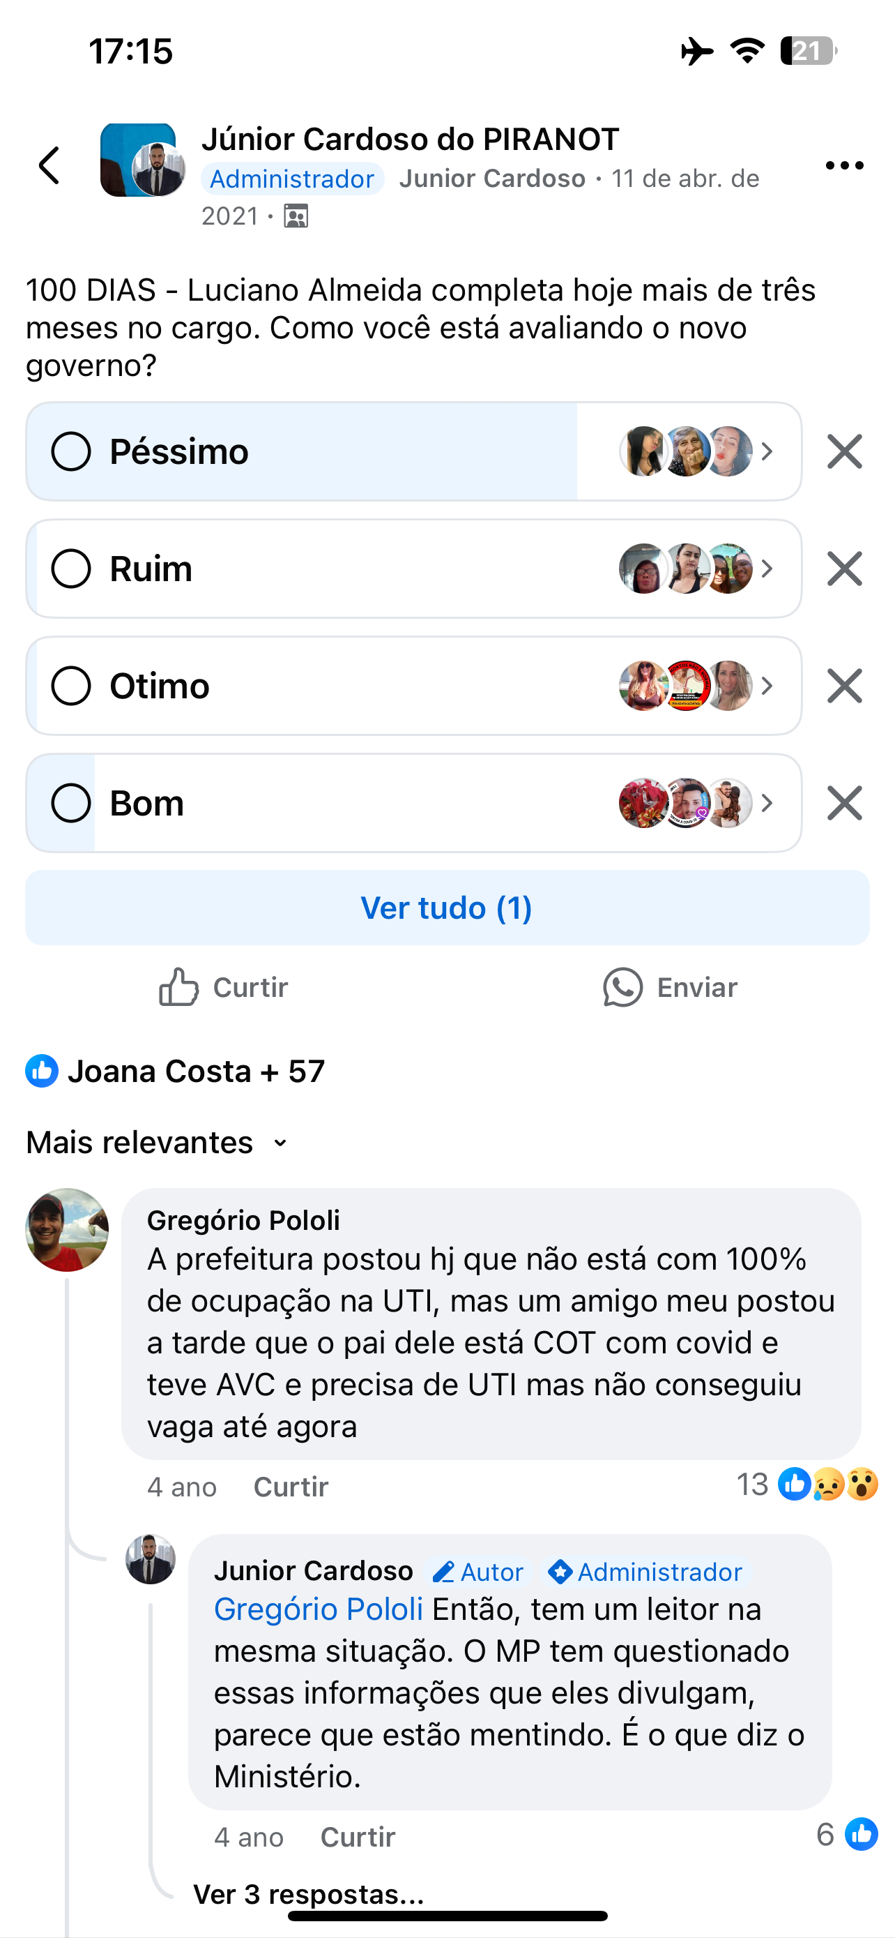Choose the Bom radio option
Screen dimensions: 895x1938
pyautogui.click(x=71, y=804)
